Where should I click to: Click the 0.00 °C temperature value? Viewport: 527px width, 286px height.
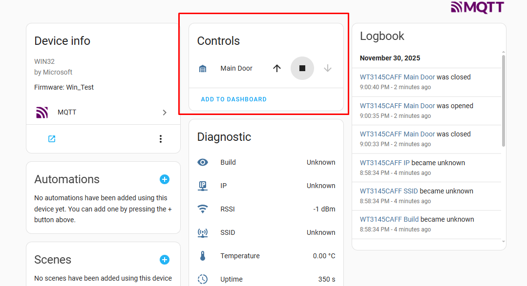click(x=324, y=256)
